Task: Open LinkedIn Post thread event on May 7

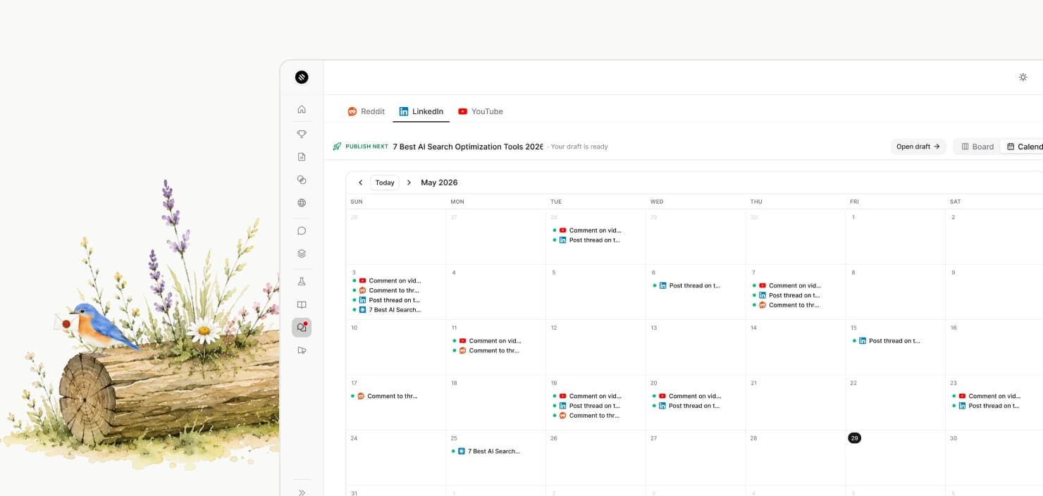Action: tap(786, 295)
